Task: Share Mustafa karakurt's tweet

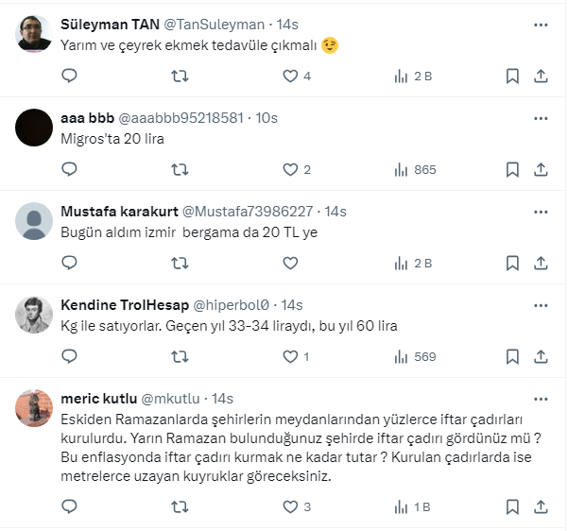Action: coord(541,264)
